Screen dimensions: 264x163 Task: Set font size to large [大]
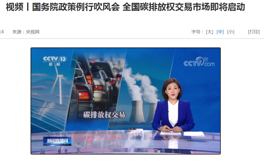click(209, 32)
